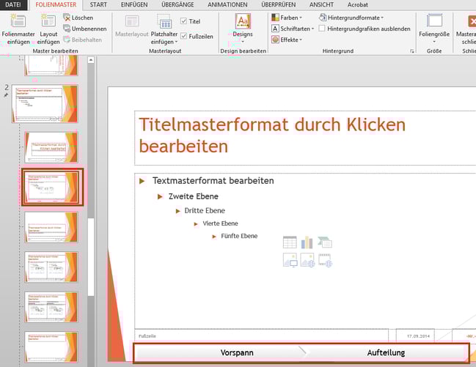Click the pin icon under master 2
Image resolution: width=476 pixels, height=367 pixels.
click(6, 95)
